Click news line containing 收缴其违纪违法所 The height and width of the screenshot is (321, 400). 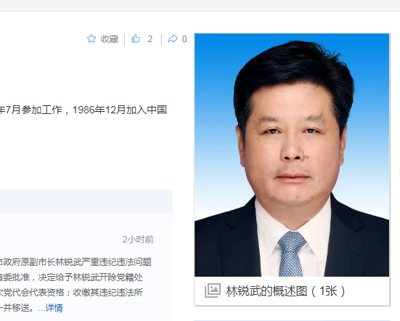pos(71,293)
